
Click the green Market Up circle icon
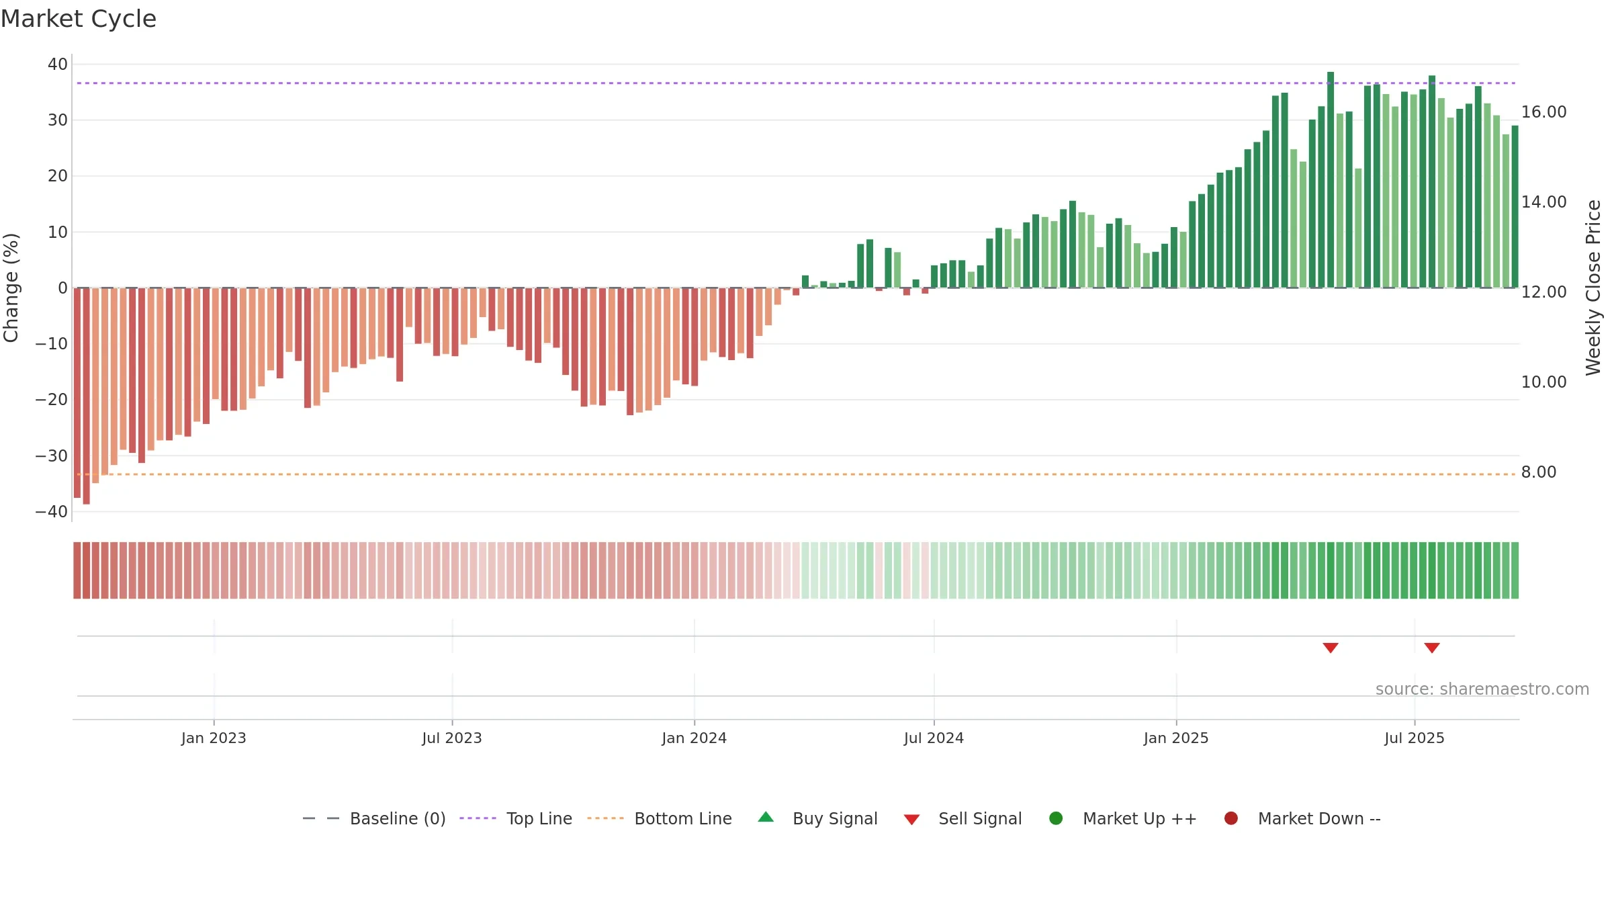coord(1056,818)
